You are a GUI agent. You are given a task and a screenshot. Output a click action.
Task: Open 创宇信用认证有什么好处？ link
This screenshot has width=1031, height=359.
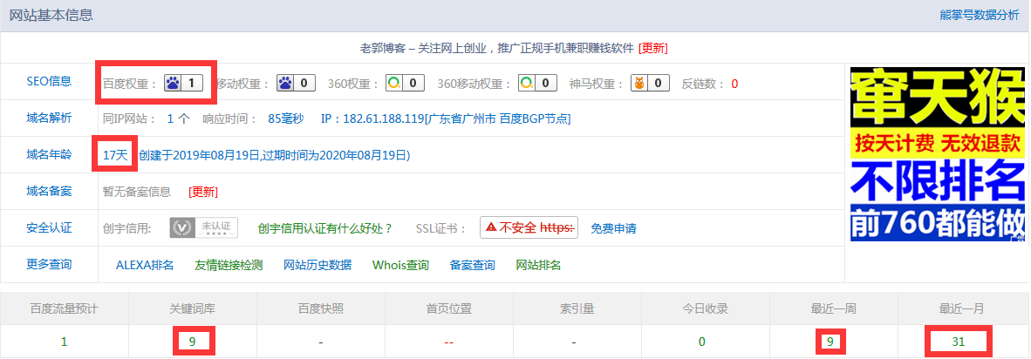(326, 228)
